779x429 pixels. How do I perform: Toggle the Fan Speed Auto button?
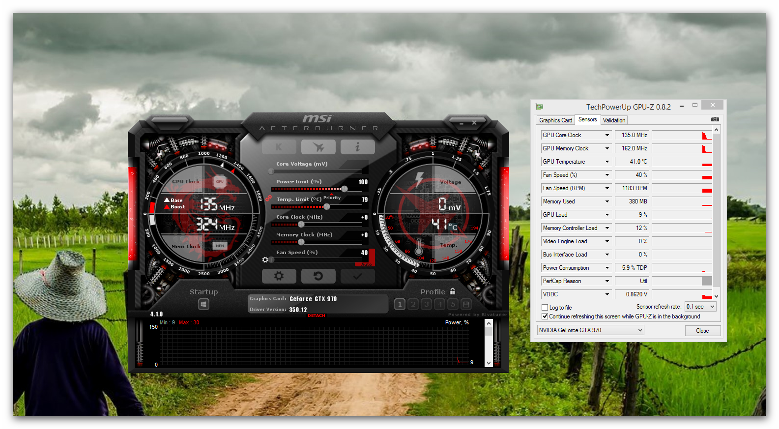pos(367,264)
